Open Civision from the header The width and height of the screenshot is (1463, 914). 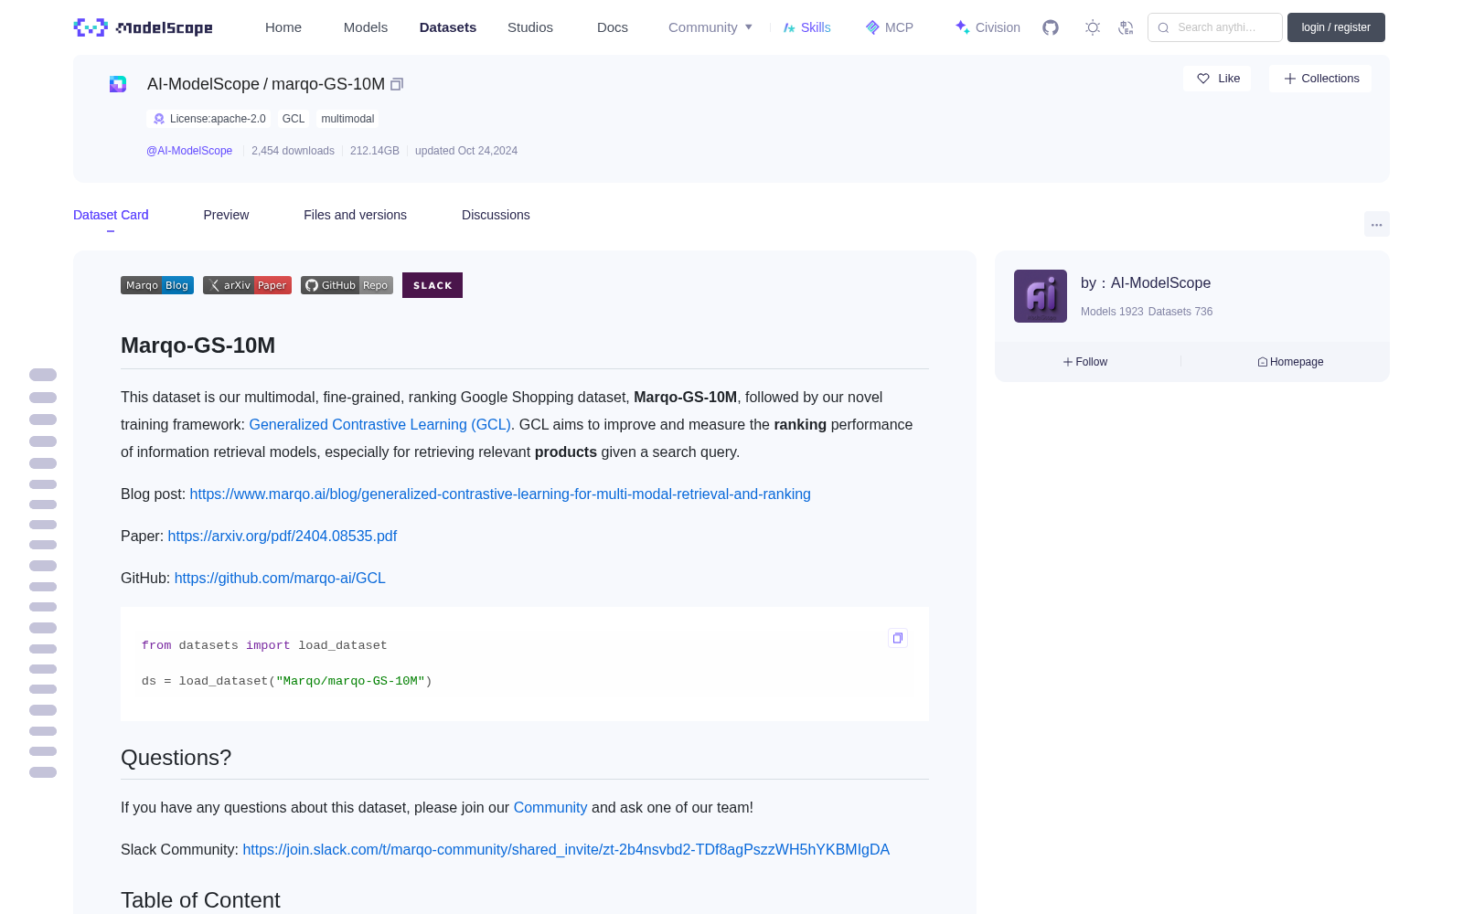click(x=988, y=27)
